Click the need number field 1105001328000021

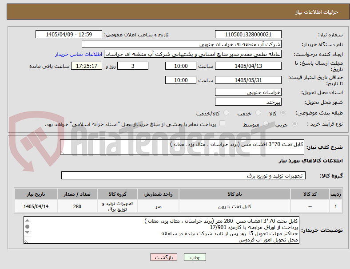click(x=248, y=35)
